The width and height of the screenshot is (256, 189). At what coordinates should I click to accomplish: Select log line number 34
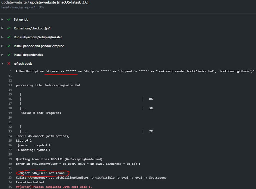point(10,182)
